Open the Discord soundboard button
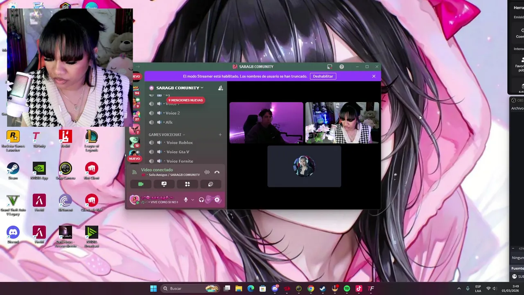524x295 pixels. (210, 184)
